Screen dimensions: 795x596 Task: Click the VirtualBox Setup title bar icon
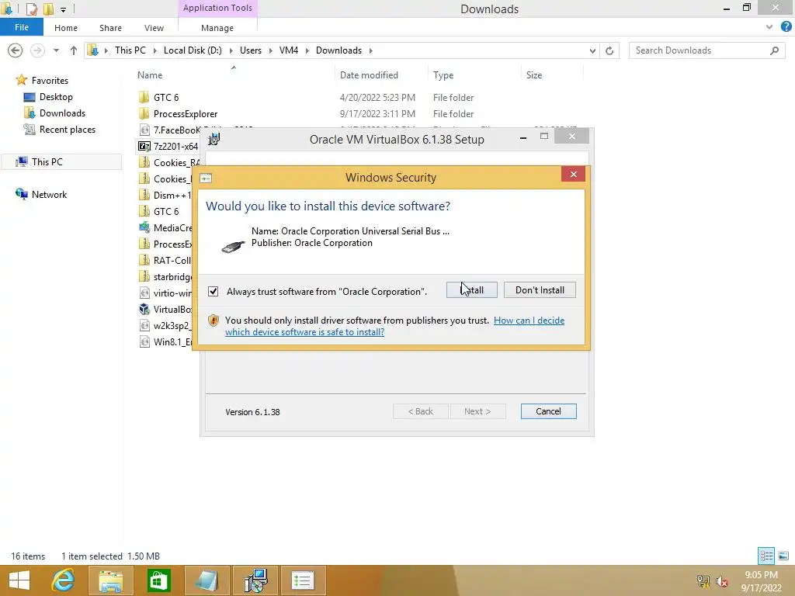[x=214, y=139]
